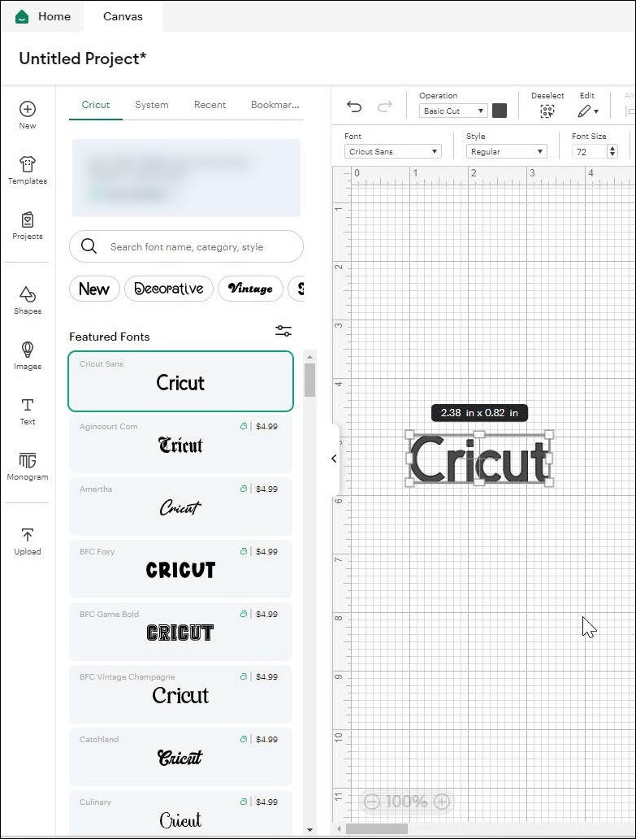The width and height of the screenshot is (636, 839).
Task: Click the 2.38 in x 0.82 in size label
Action: coord(479,412)
